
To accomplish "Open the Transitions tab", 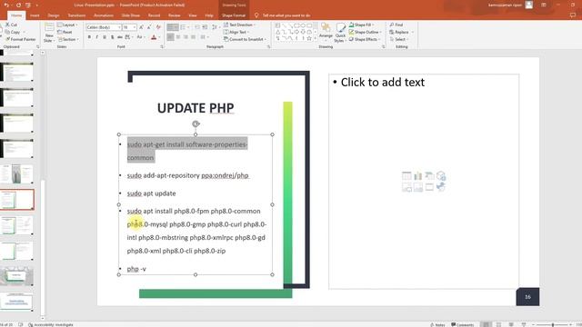I will coord(76,15).
